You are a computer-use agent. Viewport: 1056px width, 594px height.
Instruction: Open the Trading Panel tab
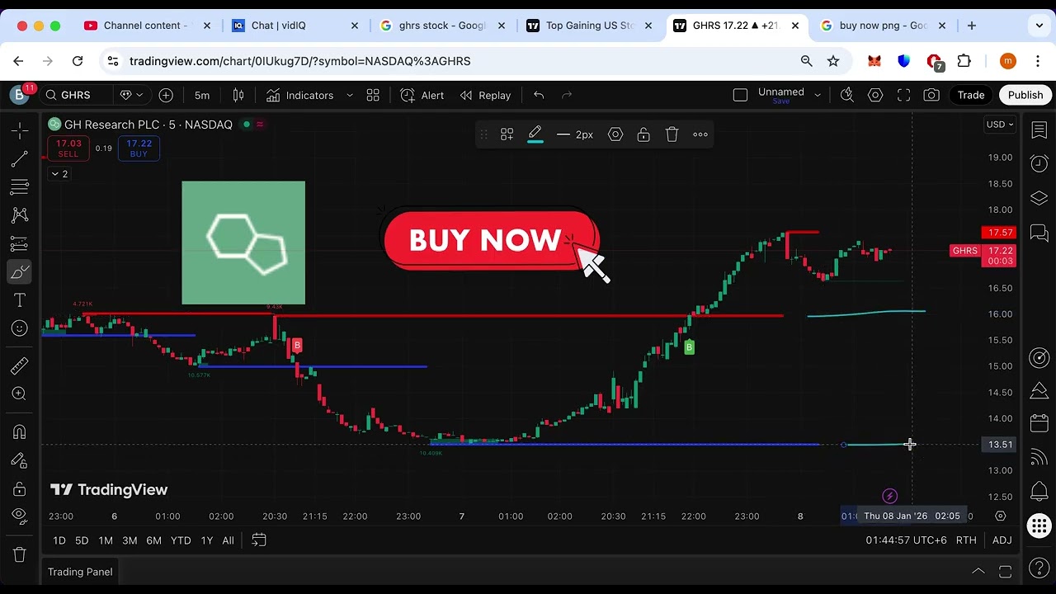coord(80,572)
